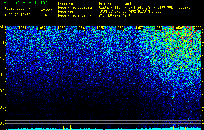This screenshot has height=130, width=204.
Task: Click the kHz axis unit label
Action: [3, 26]
